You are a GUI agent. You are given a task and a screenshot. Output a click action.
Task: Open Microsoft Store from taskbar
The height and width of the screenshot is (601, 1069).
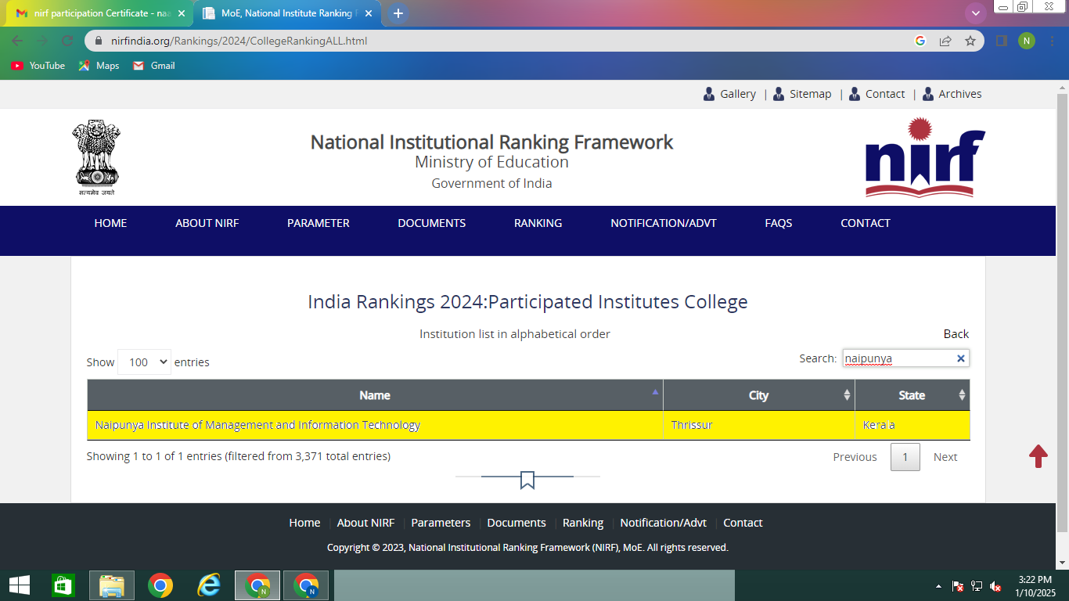point(63,585)
